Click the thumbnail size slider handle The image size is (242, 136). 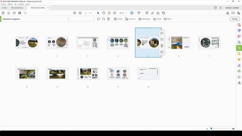coord(211,128)
